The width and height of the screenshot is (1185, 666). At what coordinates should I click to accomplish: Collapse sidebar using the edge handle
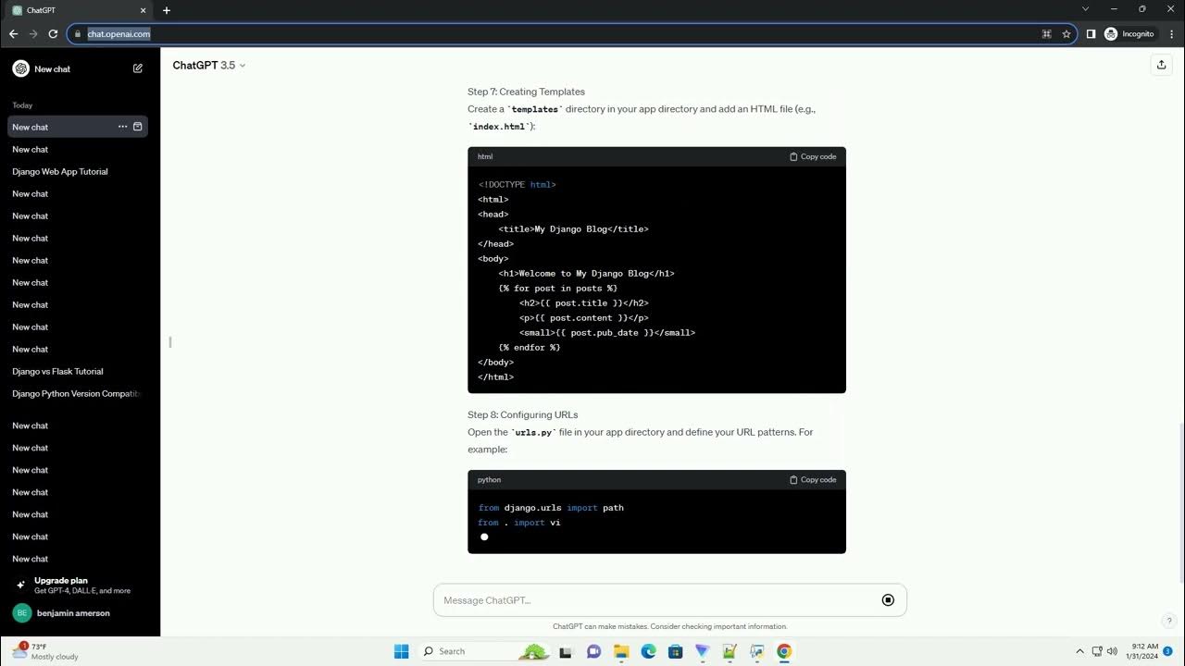click(170, 342)
